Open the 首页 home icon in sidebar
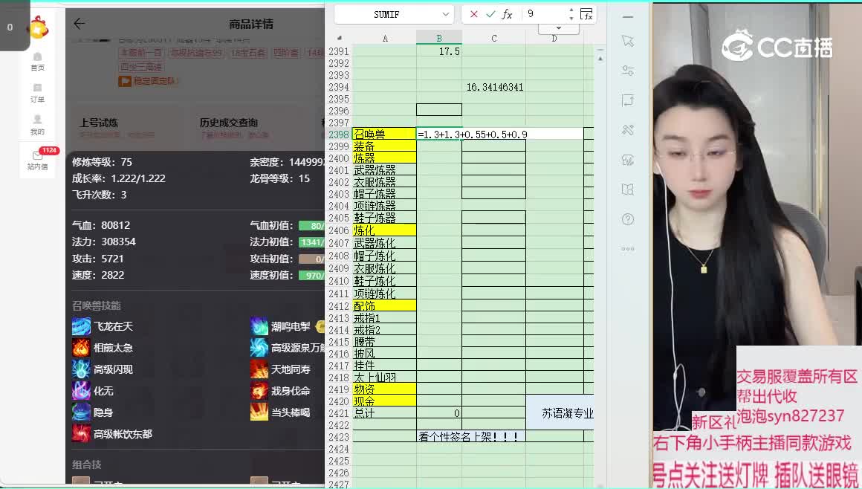Screen dimensions: 862x489 click(x=37, y=61)
